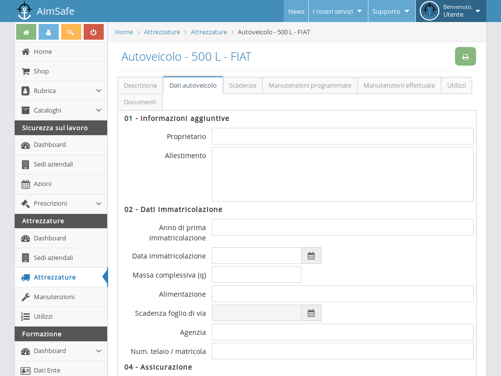Click the green print button

[465, 56]
